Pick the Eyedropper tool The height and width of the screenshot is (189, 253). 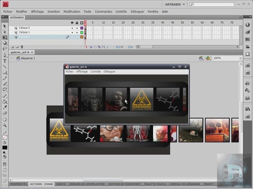click(x=5, y=107)
